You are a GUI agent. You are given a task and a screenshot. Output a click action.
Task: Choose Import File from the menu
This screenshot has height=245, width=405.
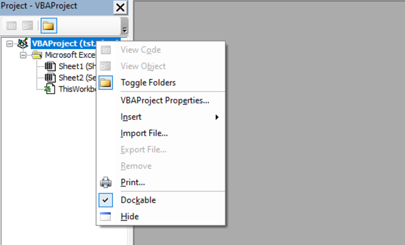coord(144,133)
